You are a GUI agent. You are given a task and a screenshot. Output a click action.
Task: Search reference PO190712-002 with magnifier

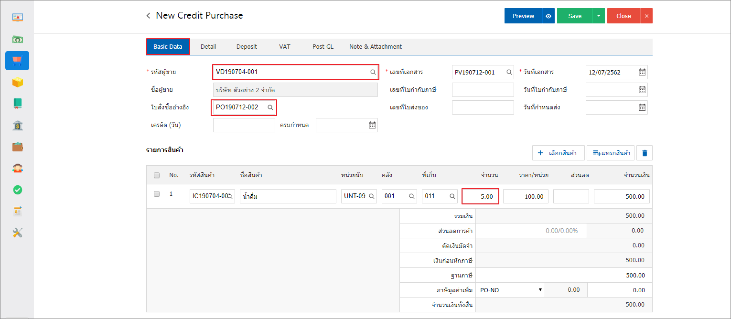click(x=270, y=107)
